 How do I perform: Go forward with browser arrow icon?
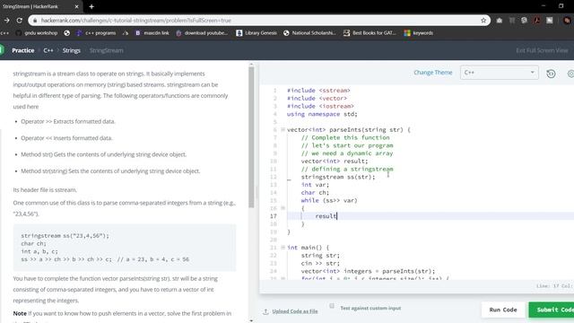6,21
